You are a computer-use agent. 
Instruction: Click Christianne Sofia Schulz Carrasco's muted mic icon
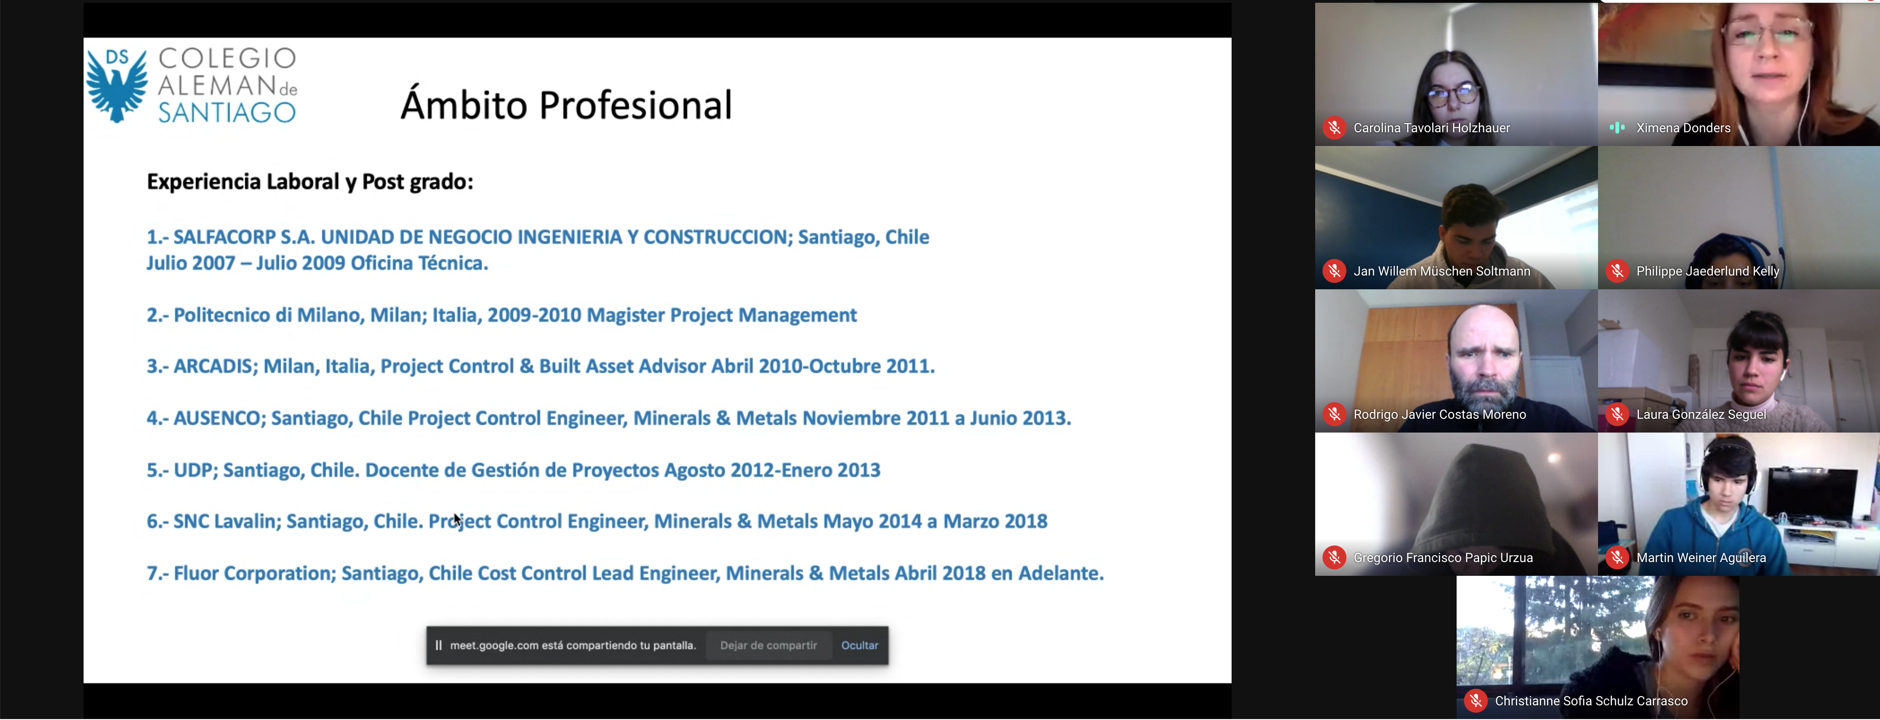point(1476,701)
